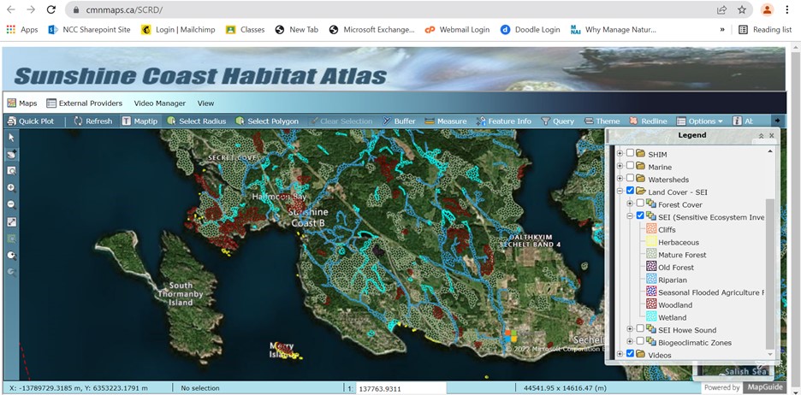Open the Webmail Login bookmark
Screen dimensions: 801x395
pos(457,30)
